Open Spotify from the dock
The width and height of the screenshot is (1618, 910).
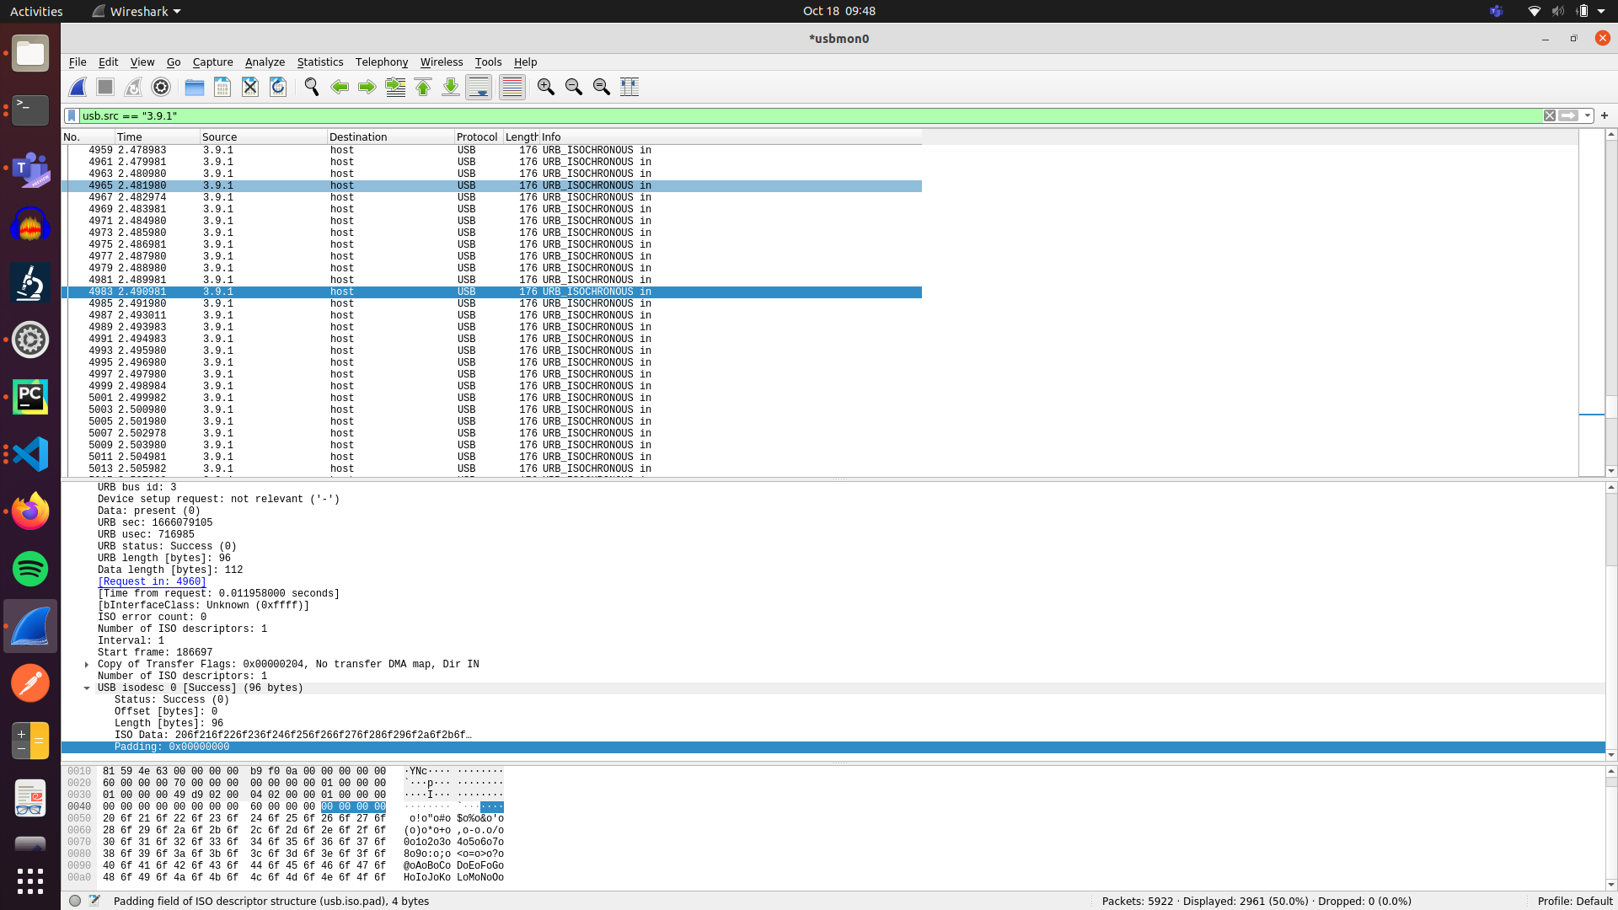30,569
